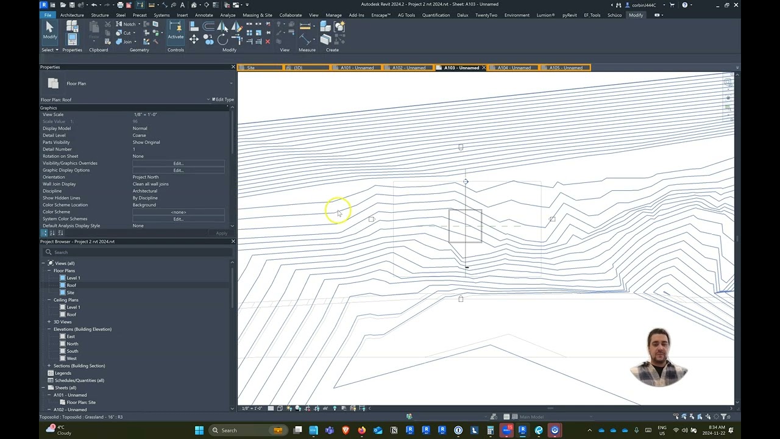This screenshot has height=439, width=780.
Task: Open the Massing & Site ribbon tab
Action: pyautogui.click(x=257, y=15)
